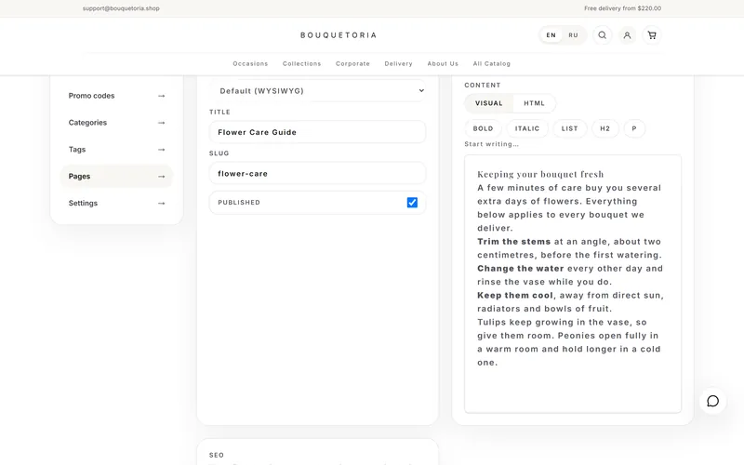
Task: Open the About Us menu
Action: tap(443, 63)
